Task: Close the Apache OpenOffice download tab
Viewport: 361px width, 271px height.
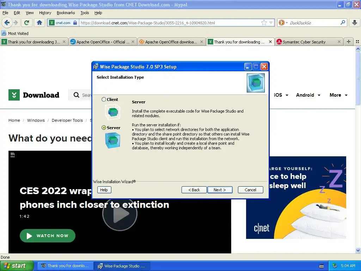Action: 202,42
